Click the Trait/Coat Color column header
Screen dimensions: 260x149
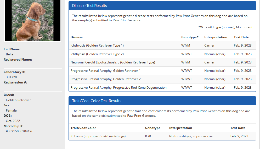tap(83, 128)
